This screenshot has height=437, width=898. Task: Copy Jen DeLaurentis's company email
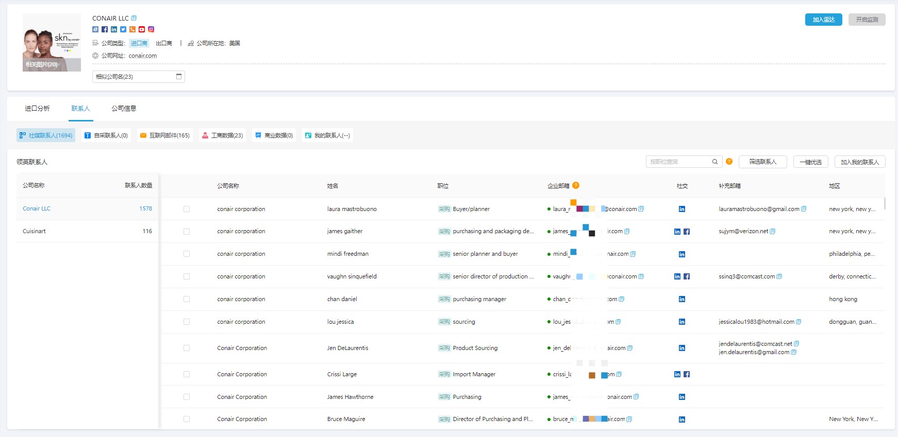click(629, 348)
